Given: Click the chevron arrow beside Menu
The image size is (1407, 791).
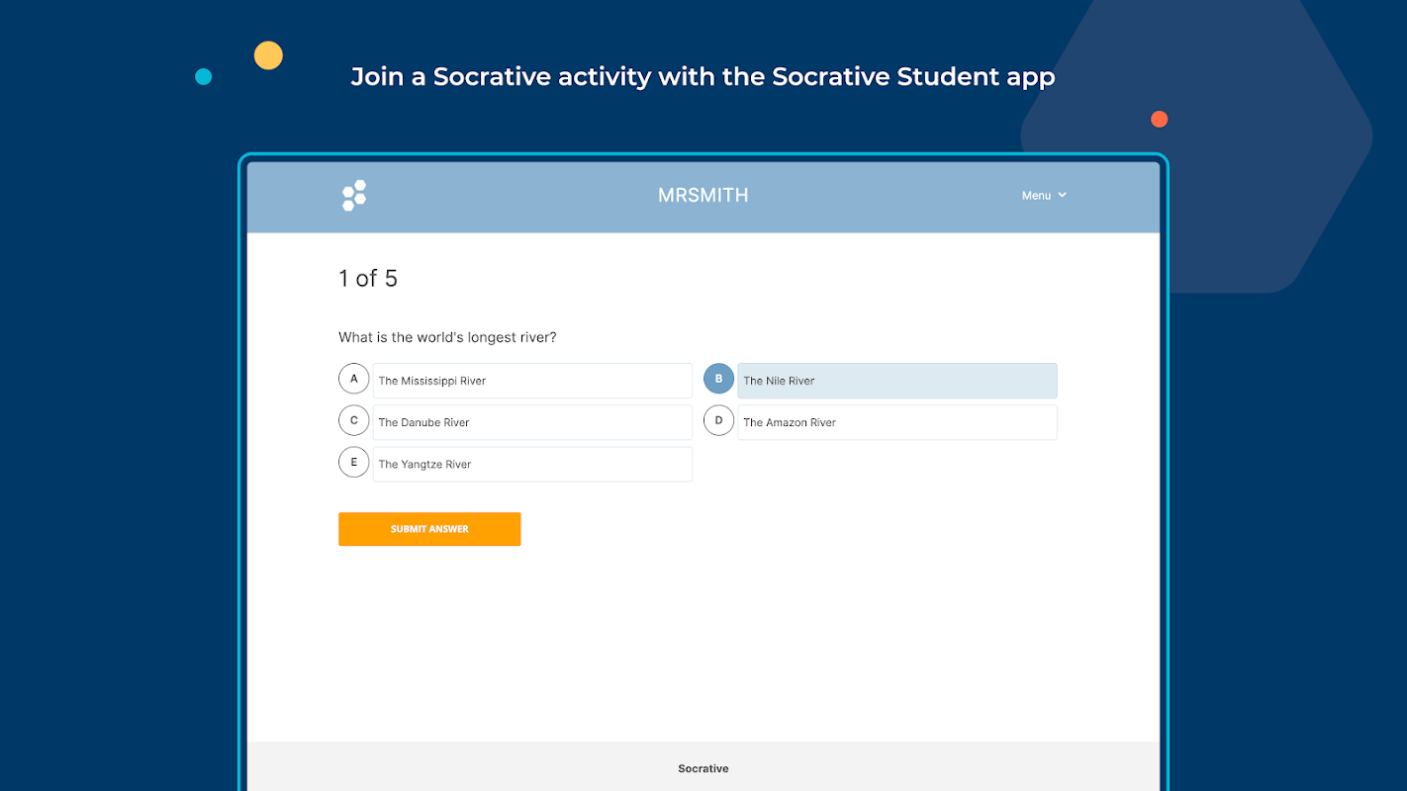Looking at the screenshot, I should pyautogui.click(x=1063, y=195).
